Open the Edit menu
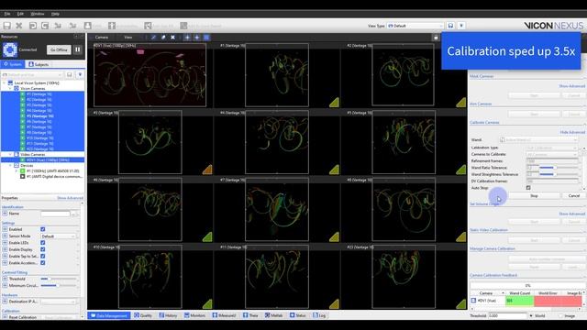Screen dimensions: 587x330 pyautogui.click(x=20, y=14)
